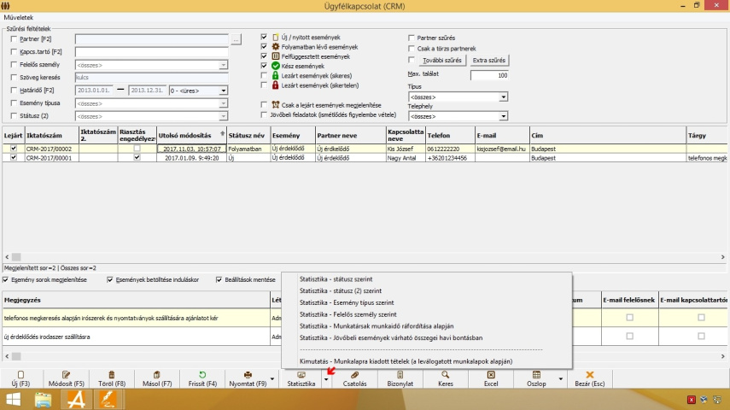Uncheck Események betöltése induláskor
The width and height of the screenshot is (730, 410).
coord(110,279)
